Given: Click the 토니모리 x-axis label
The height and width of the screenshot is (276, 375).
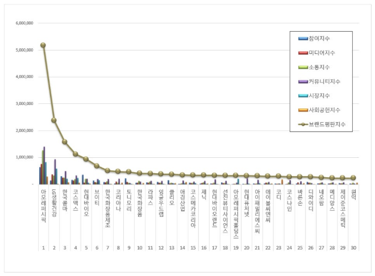Looking at the screenshot, I should coord(128,198).
